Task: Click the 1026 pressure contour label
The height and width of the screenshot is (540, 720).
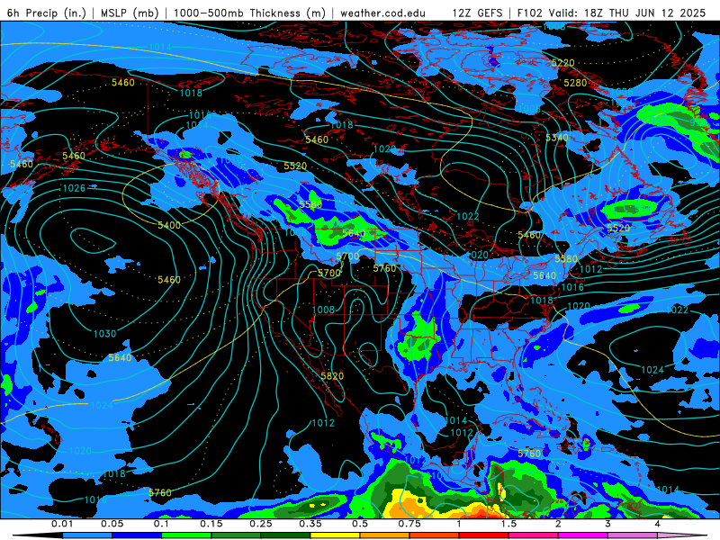Action: (x=74, y=188)
